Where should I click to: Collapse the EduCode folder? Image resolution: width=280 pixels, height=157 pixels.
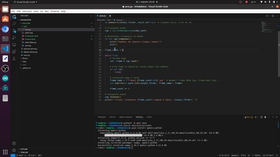(x=21, y=23)
